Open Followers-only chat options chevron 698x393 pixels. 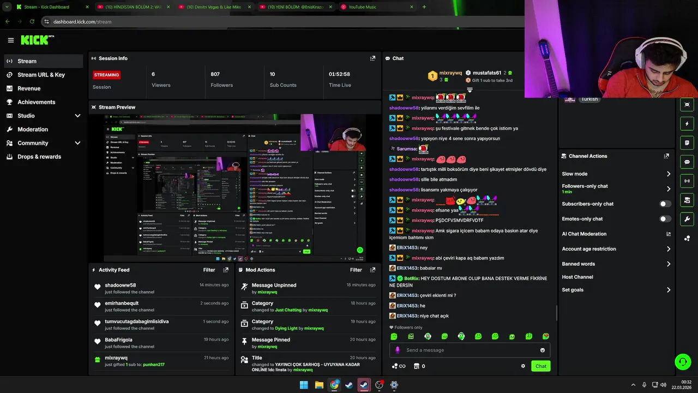point(669,189)
